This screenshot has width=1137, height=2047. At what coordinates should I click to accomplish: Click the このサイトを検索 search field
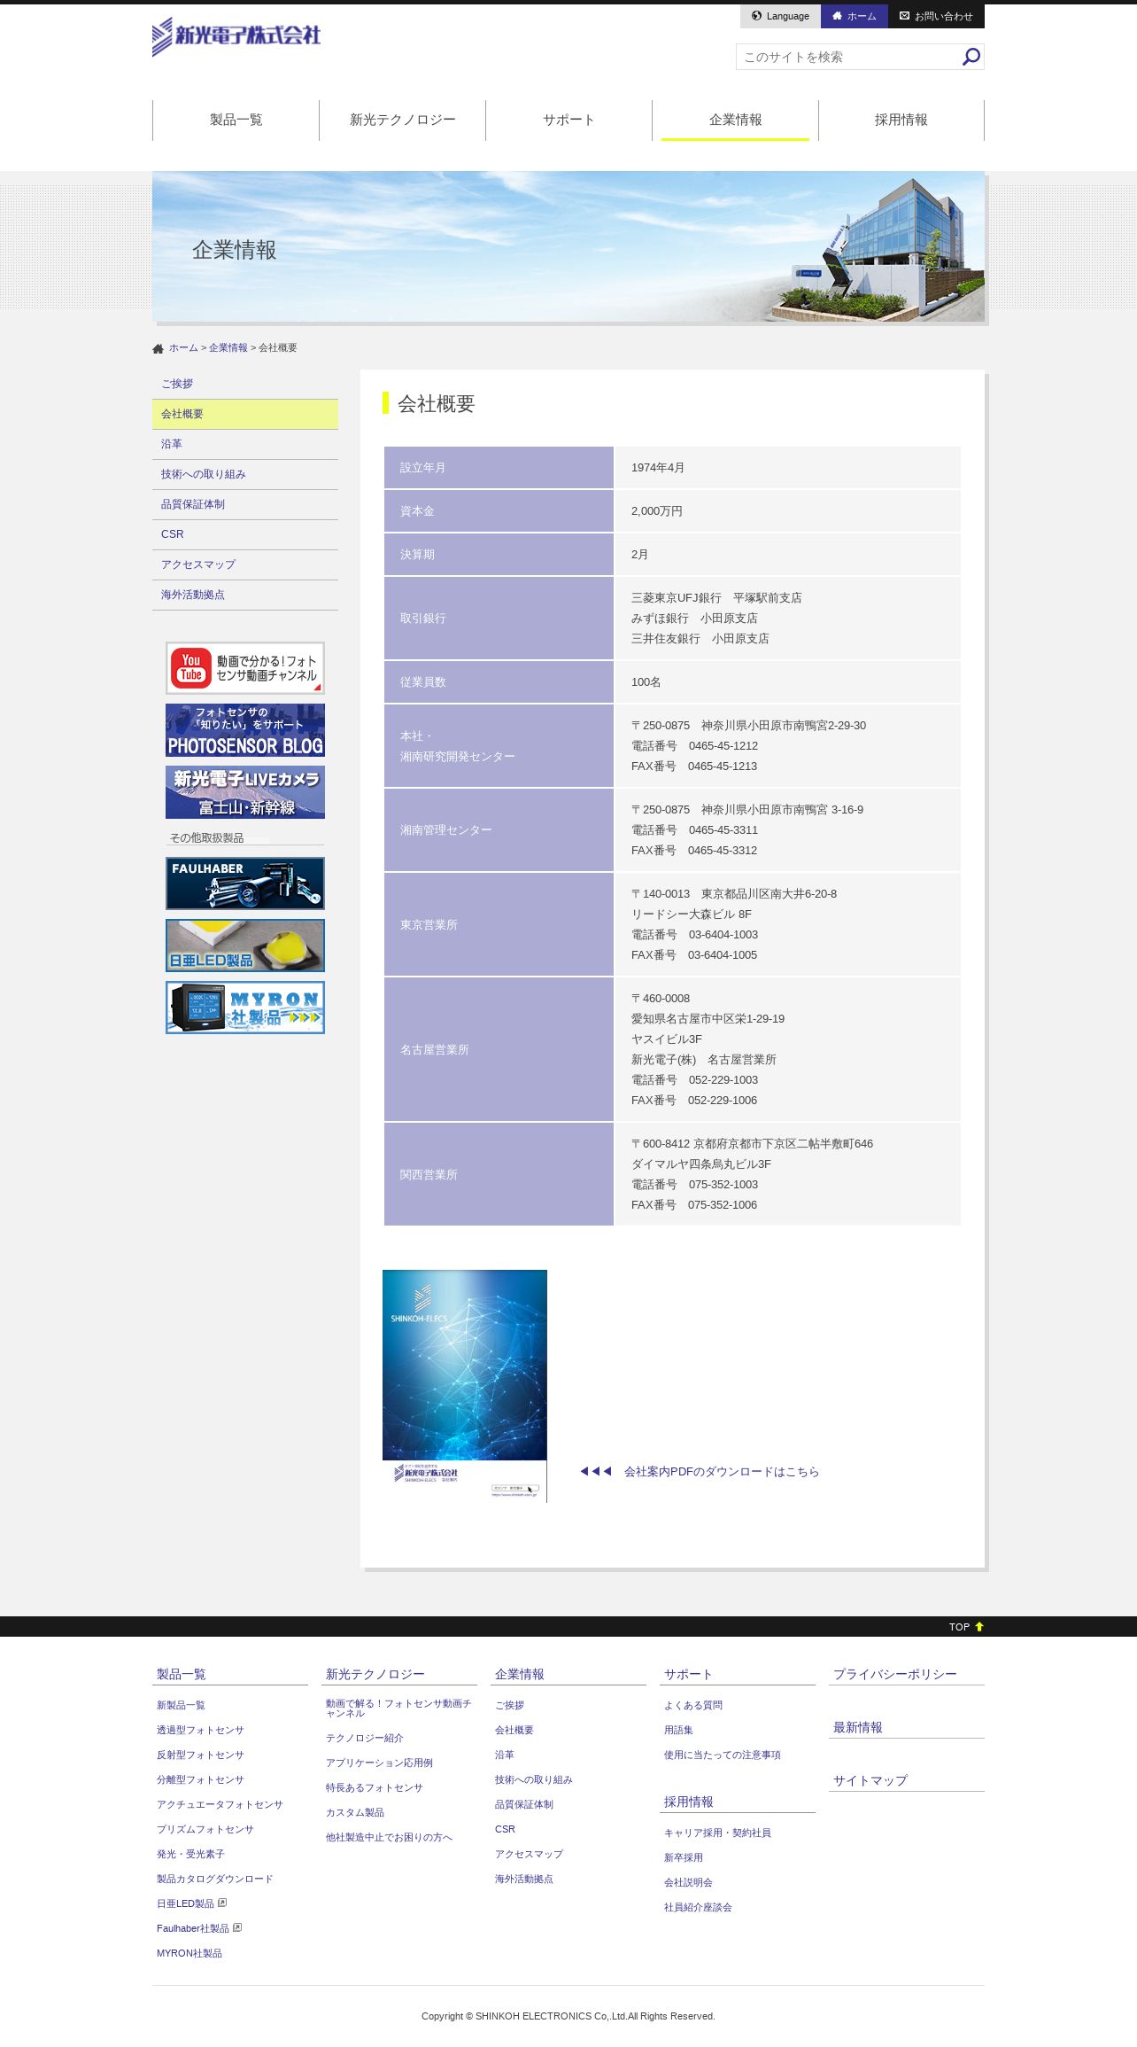click(849, 57)
